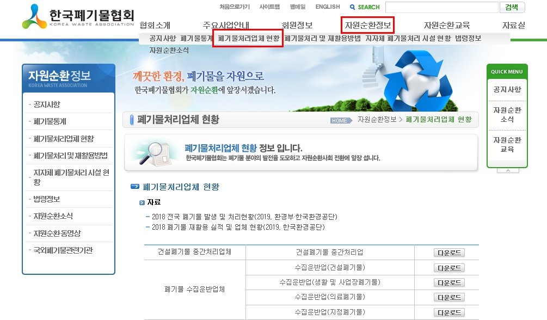Download the 건설폐기물 중간처리업 file

coord(449,253)
